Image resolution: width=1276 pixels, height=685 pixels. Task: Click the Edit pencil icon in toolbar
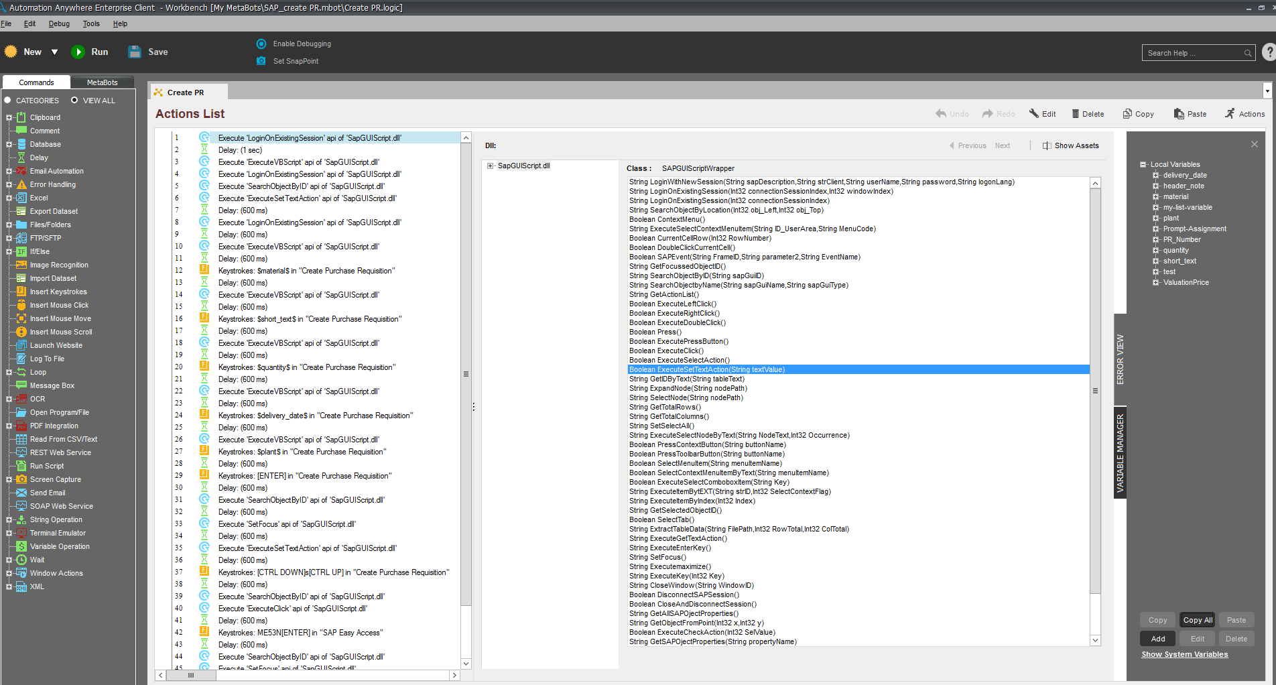pyautogui.click(x=1034, y=114)
